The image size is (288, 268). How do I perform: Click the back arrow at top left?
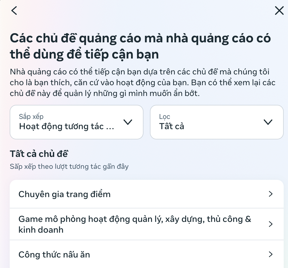[x=14, y=11]
